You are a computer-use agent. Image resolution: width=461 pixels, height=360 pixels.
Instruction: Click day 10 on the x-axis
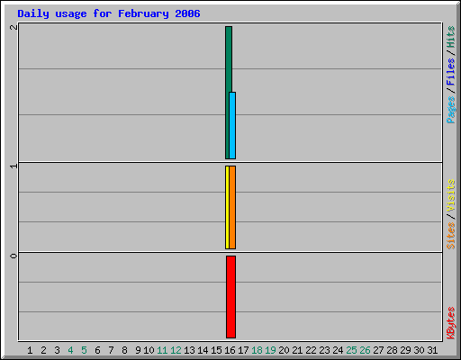[149, 350]
